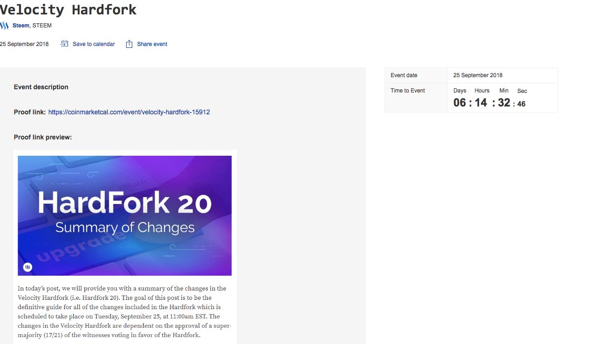This screenshot has height=344, width=610.
Task: Click the Steem logo icon
Action: pos(4,26)
